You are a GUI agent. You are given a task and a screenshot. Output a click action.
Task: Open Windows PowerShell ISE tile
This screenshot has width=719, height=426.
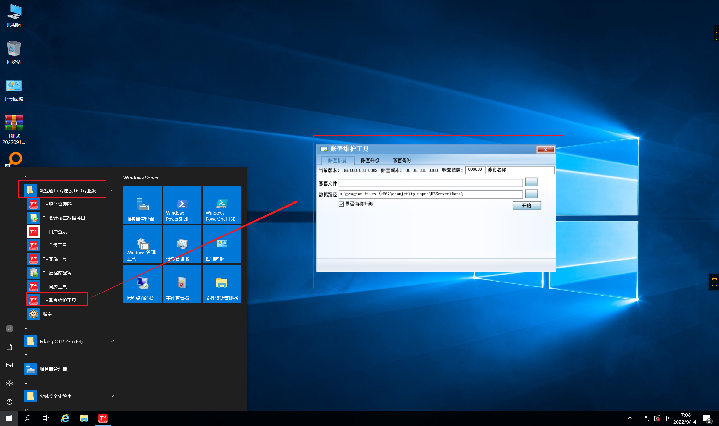[222, 204]
